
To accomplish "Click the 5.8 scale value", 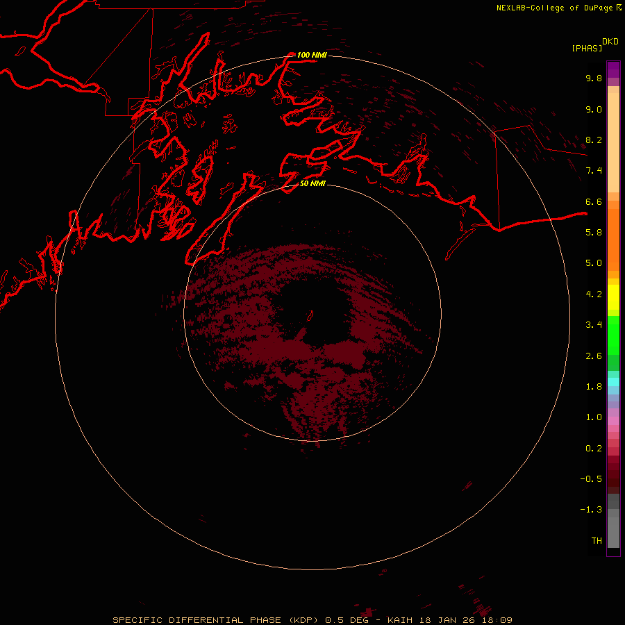I will point(594,233).
